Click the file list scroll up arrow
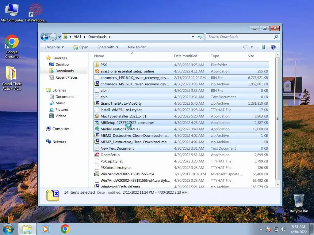Screen dimensions: 314x235 (x=278, y=55)
